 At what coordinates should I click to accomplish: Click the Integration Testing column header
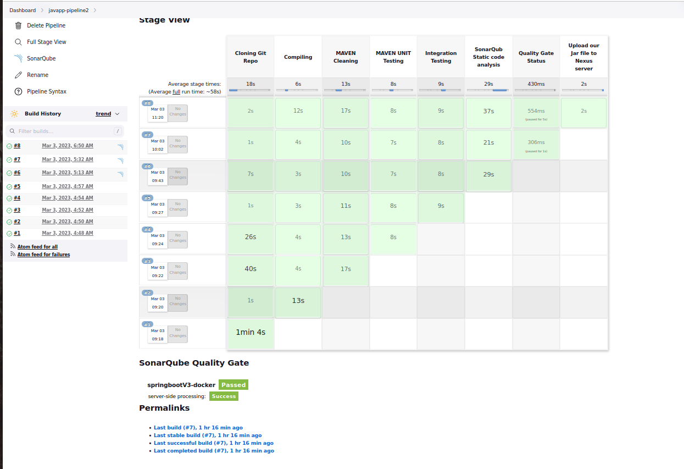click(x=441, y=57)
